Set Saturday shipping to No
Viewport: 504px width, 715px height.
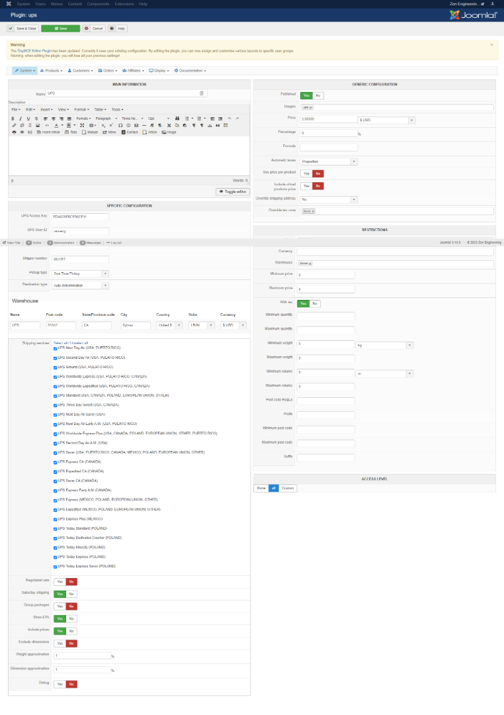coord(71,594)
